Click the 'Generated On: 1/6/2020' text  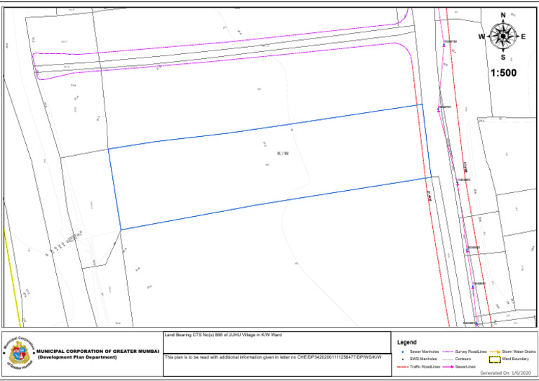tap(505, 373)
